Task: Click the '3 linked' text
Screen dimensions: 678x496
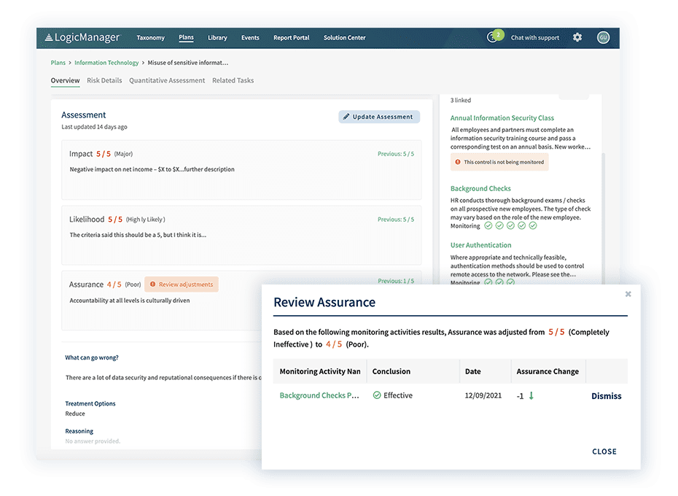Action: coord(461,100)
